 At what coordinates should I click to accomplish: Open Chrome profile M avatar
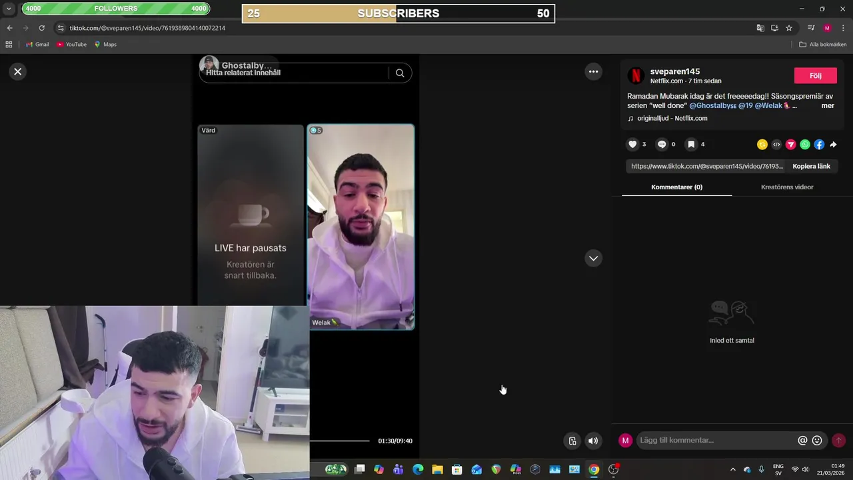point(827,28)
